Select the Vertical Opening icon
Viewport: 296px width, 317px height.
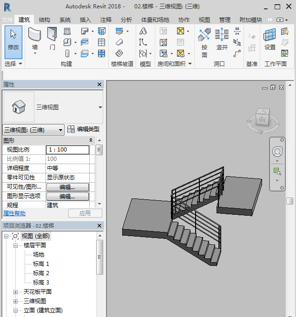tap(237, 42)
